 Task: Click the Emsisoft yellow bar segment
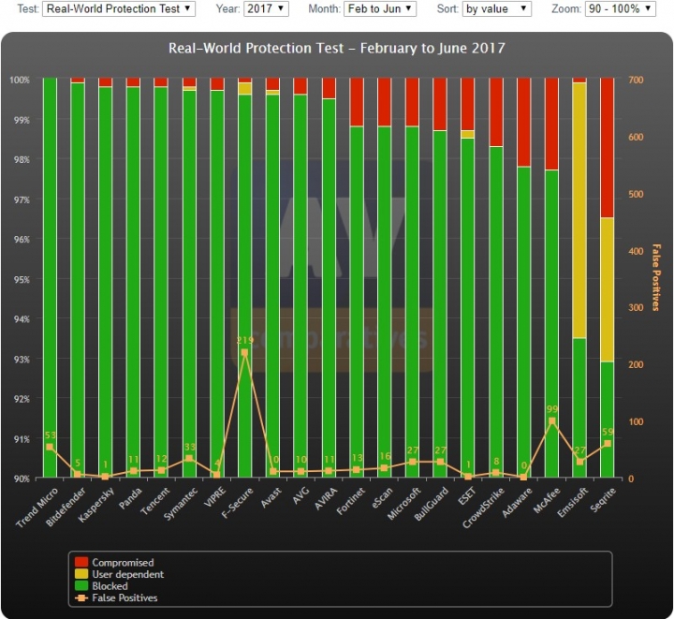[x=579, y=210]
